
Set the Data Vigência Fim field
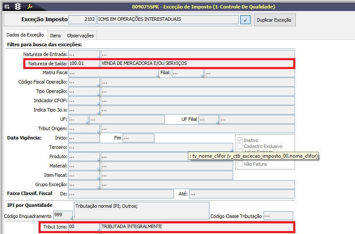coord(138,138)
